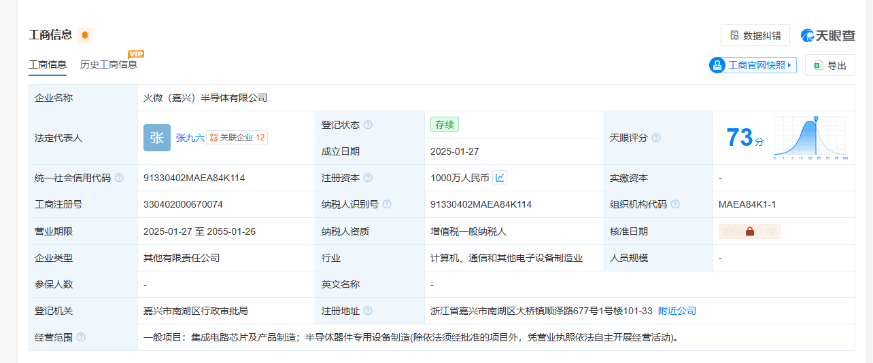The height and width of the screenshot is (363, 873).
Task: Expand the 工商官网快照 dropdown
Action: coord(753,65)
